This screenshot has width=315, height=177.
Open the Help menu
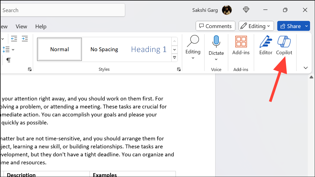click(41, 26)
